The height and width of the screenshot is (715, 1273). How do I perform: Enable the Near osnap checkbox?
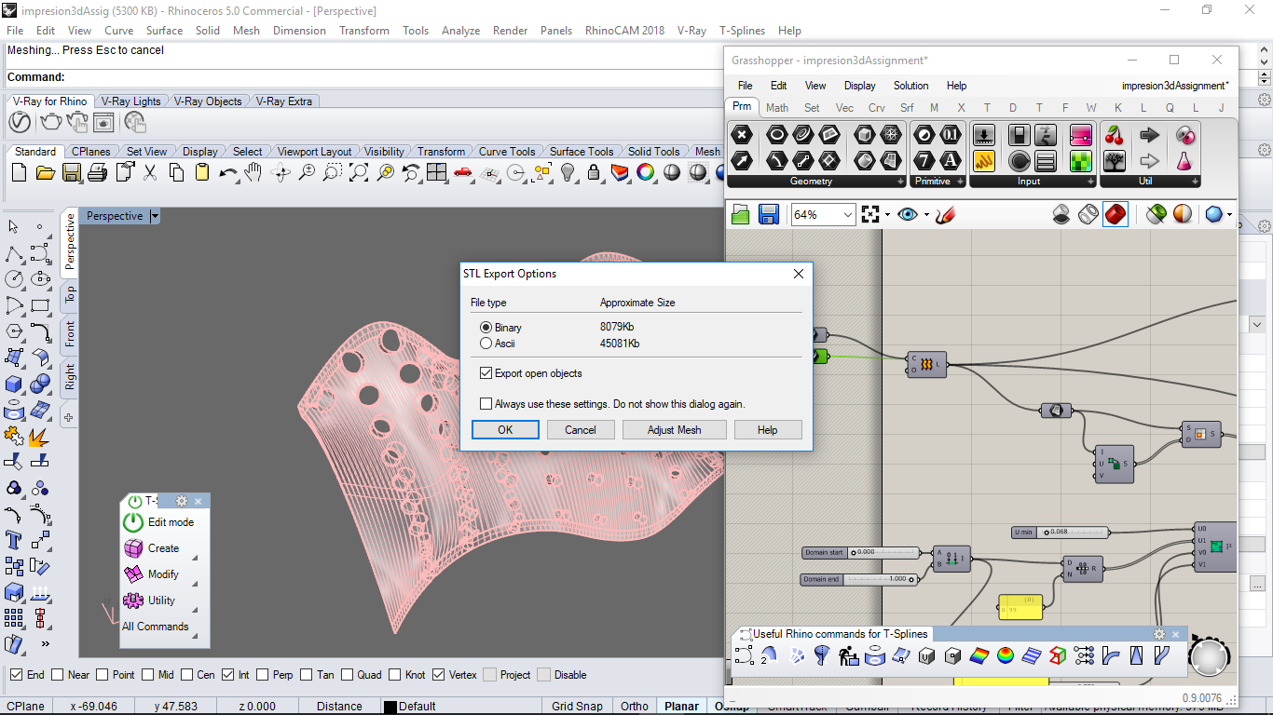coord(58,675)
